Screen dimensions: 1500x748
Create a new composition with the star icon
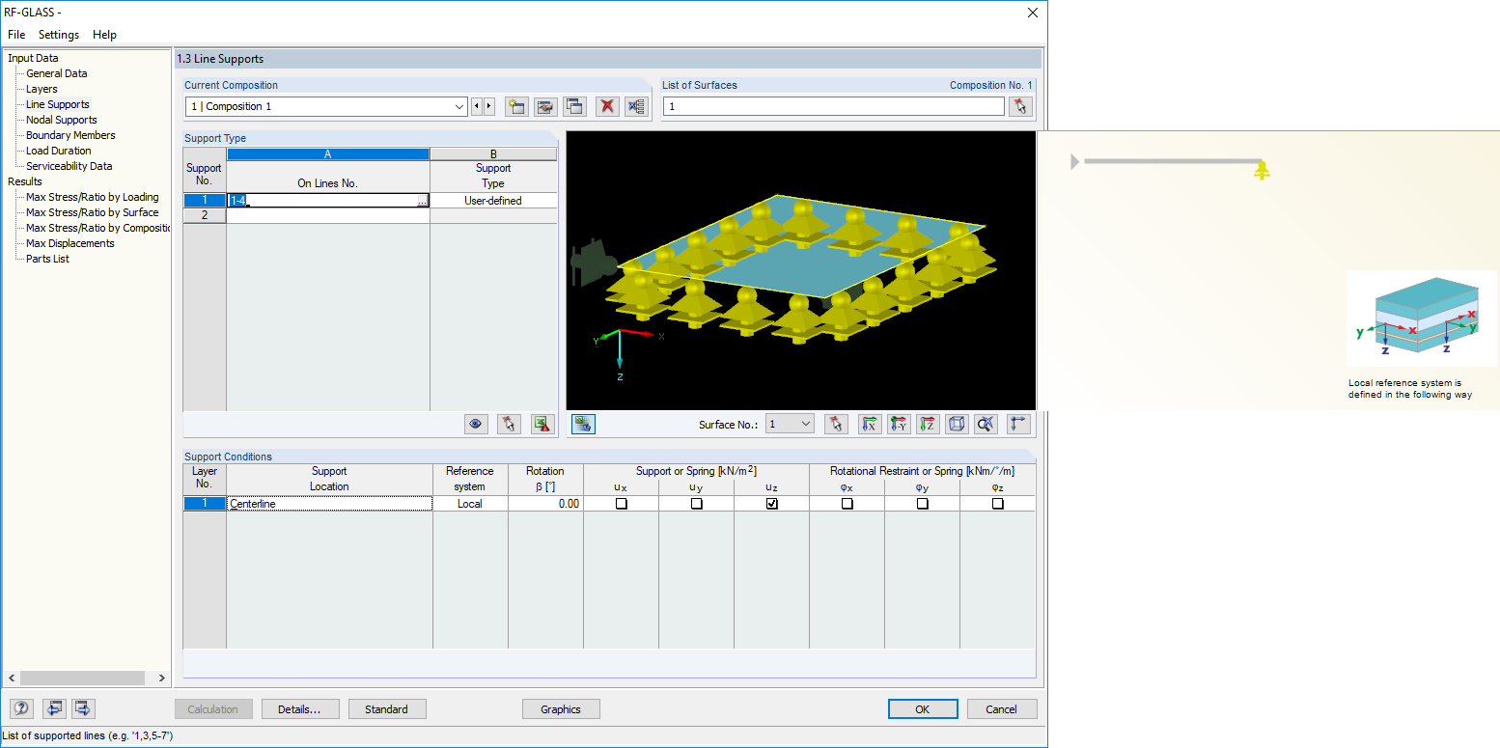(517, 106)
